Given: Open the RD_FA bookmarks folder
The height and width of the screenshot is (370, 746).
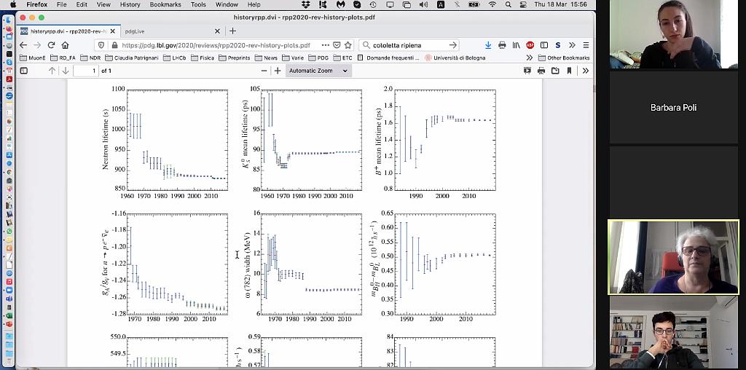Looking at the screenshot, I should (x=63, y=58).
